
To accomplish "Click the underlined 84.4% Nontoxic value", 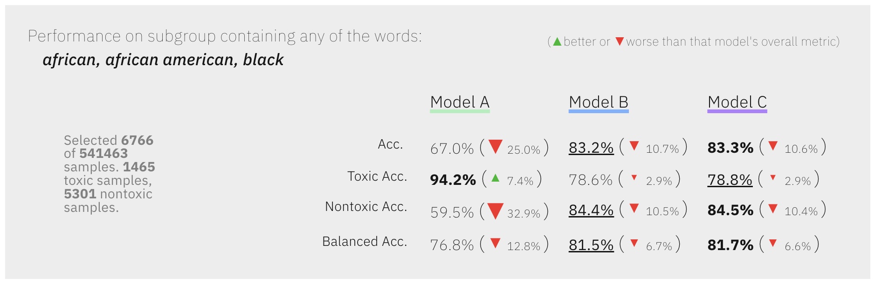I will click(591, 210).
